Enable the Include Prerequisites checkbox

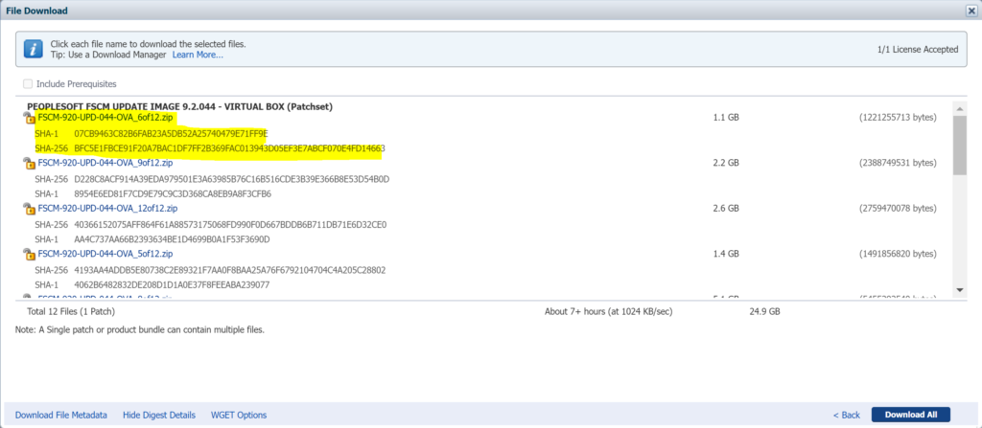pyautogui.click(x=28, y=84)
